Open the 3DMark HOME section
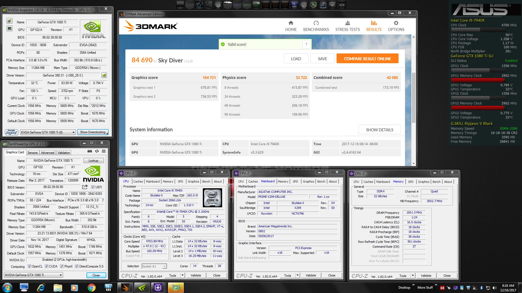Image resolution: width=522 pixels, height=293 pixels. tap(291, 26)
